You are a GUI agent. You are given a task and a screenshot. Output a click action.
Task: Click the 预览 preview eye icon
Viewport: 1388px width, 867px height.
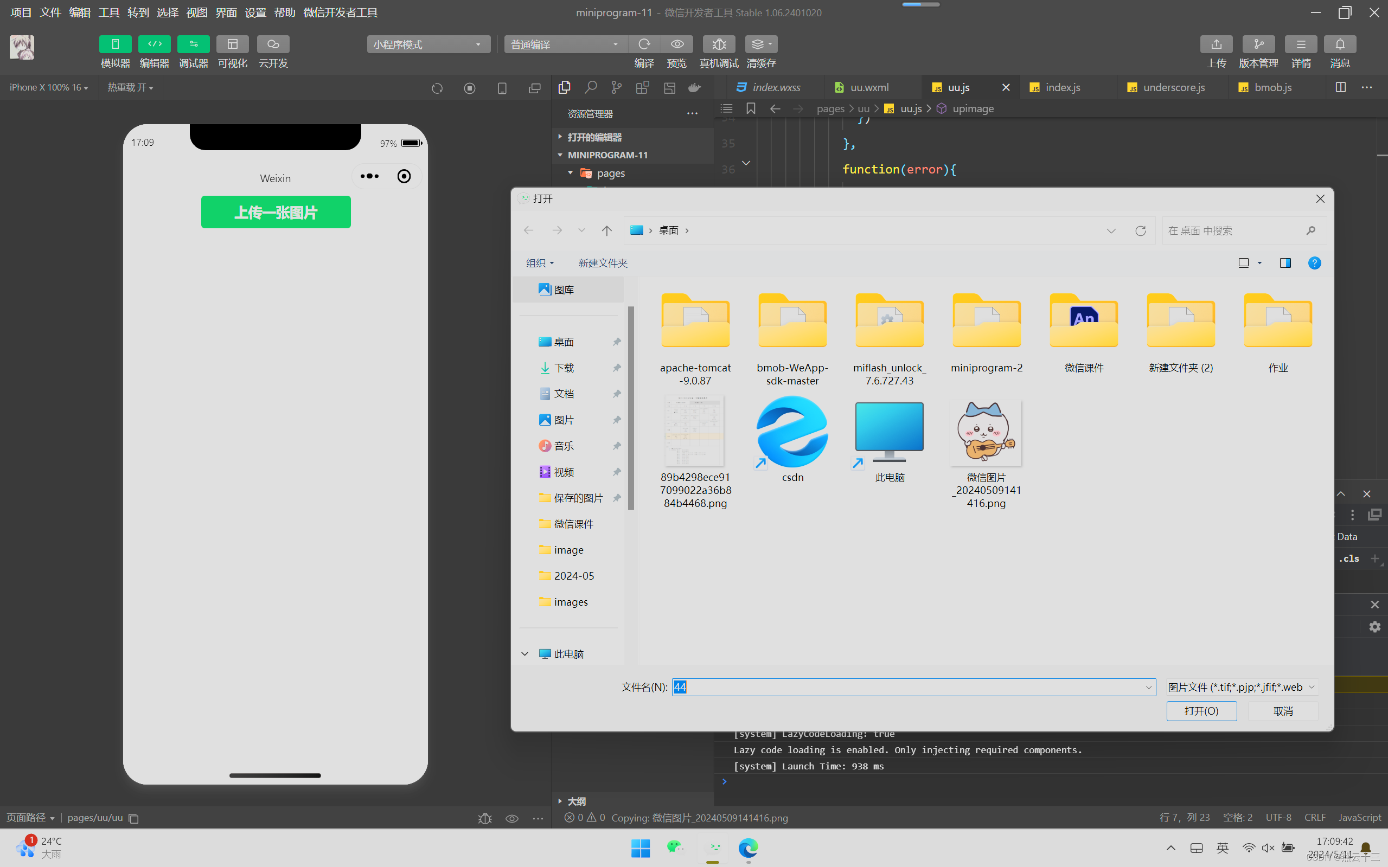coord(677,44)
